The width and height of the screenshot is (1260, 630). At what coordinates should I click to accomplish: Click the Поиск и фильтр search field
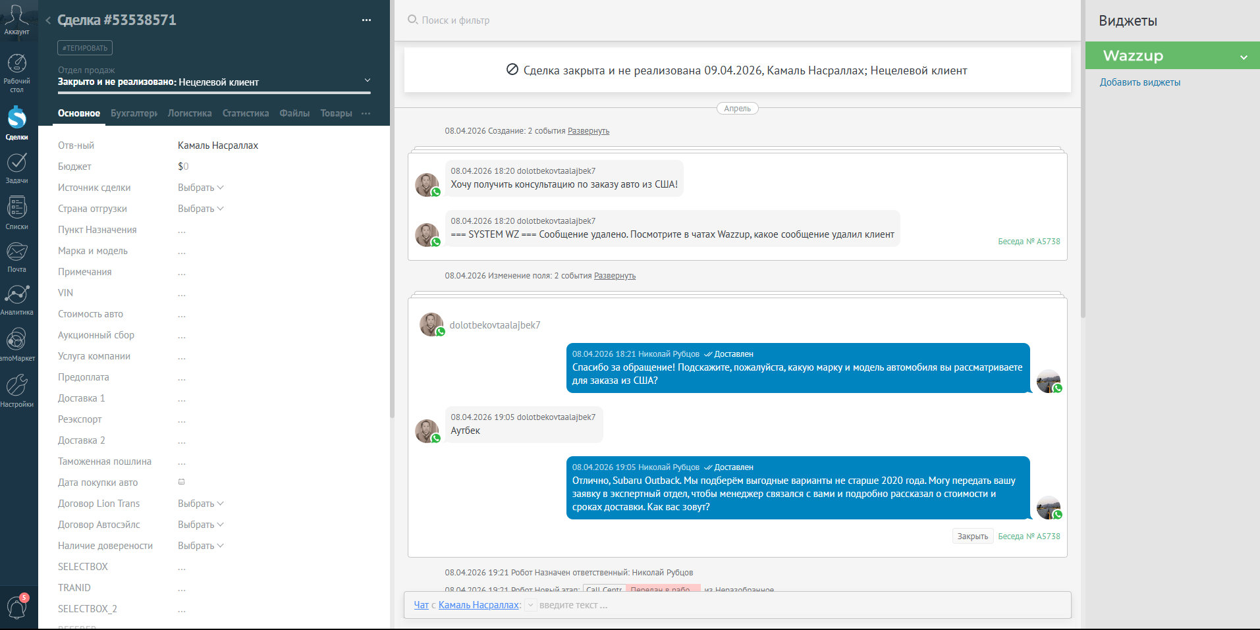pyautogui.click(x=455, y=20)
